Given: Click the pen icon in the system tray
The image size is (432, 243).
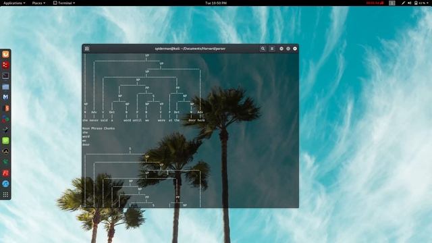Looking at the screenshot, I should (x=403, y=3).
